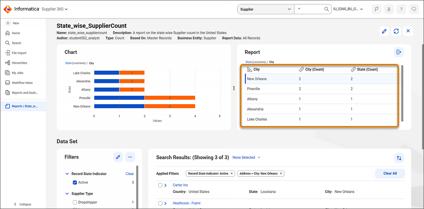The height and width of the screenshot is (209, 424).
Task: Click the search text field with asterisk
Action: tap(309, 9)
